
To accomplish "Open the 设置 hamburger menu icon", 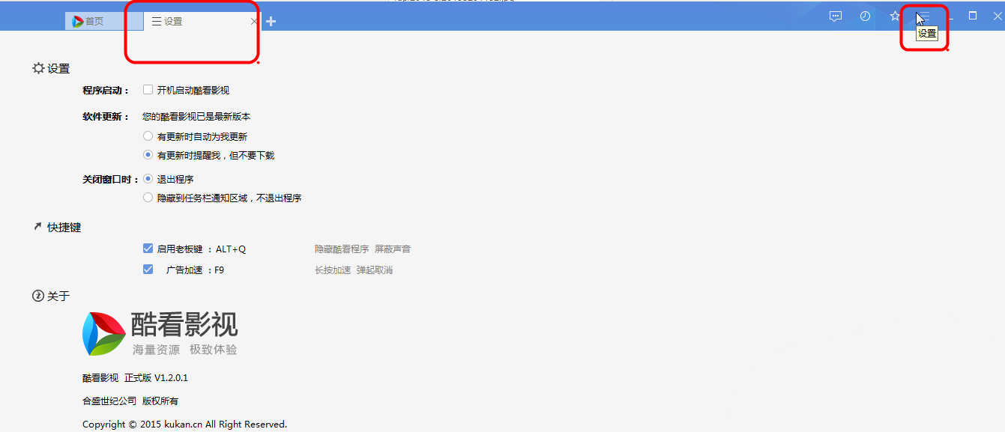I will coord(924,16).
